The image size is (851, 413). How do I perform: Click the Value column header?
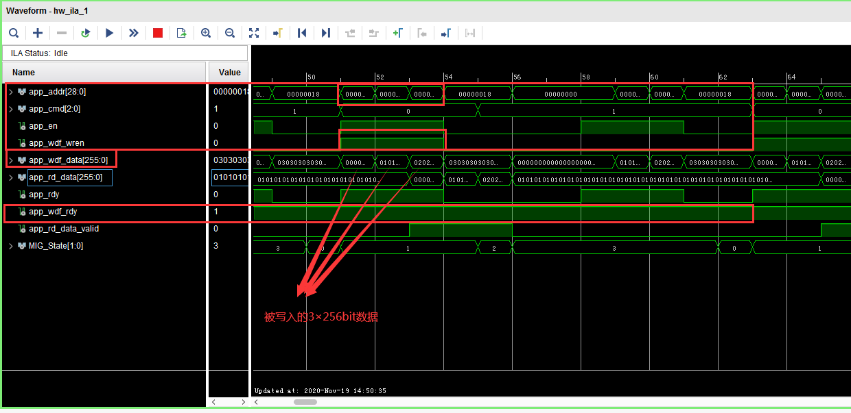[229, 73]
